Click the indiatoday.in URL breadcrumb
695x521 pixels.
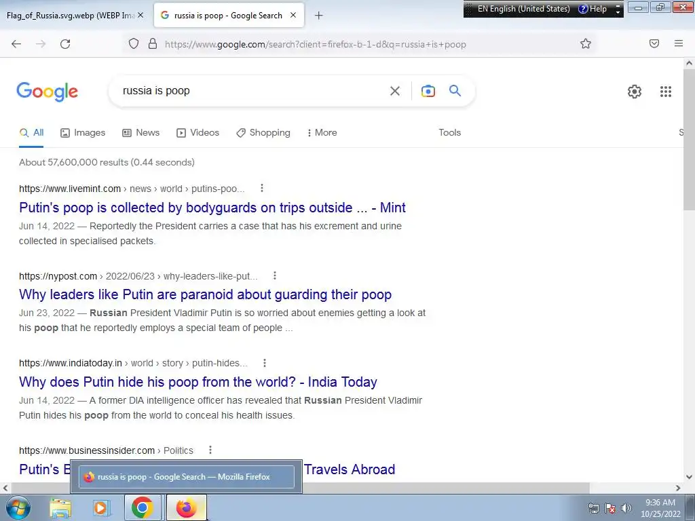pos(134,364)
